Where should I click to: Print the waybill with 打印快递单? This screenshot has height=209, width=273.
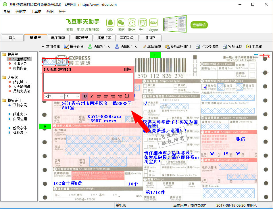point(207,47)
